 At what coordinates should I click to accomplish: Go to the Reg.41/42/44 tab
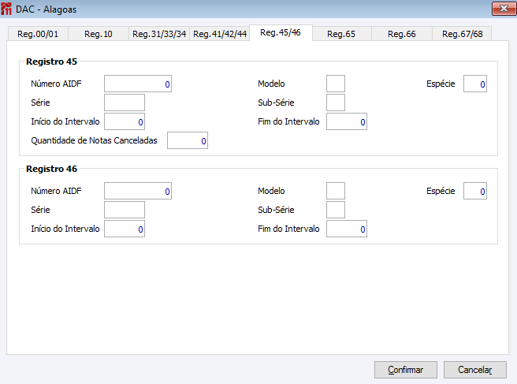tap(220, 34)
